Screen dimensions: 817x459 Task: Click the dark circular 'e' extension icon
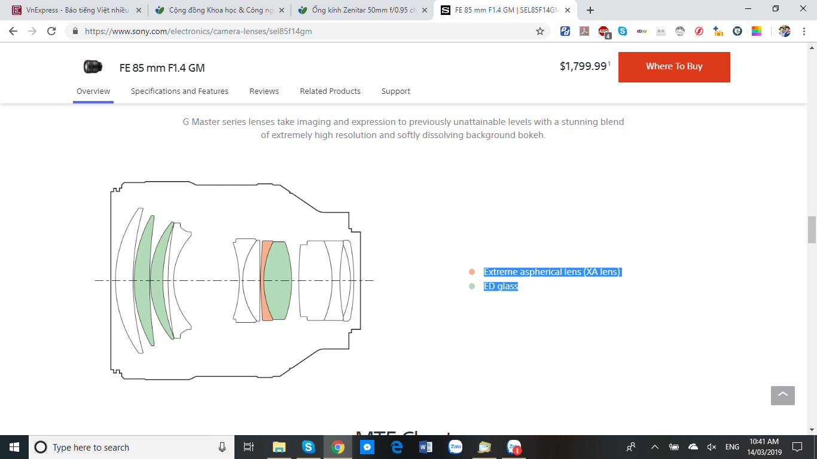[x=737, y=31]
